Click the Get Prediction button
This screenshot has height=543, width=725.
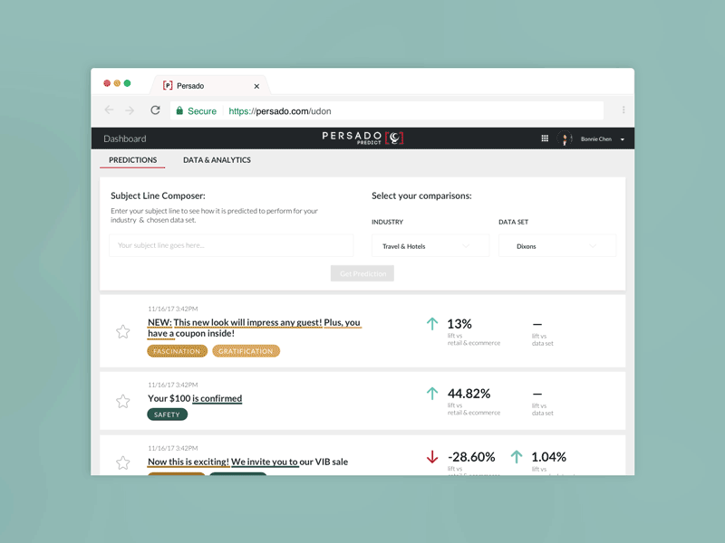pos(362,273)
